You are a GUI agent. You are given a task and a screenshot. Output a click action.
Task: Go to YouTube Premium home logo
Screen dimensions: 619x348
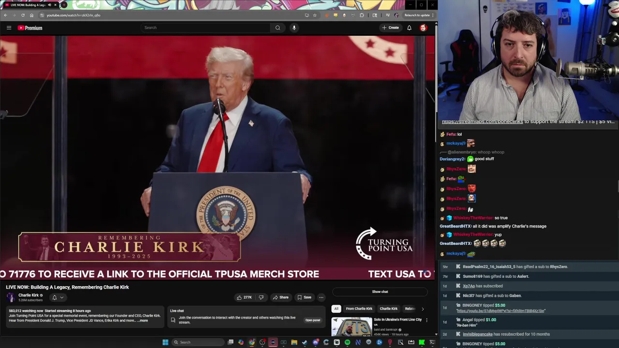pyautogui.click(x=30, y=28)
